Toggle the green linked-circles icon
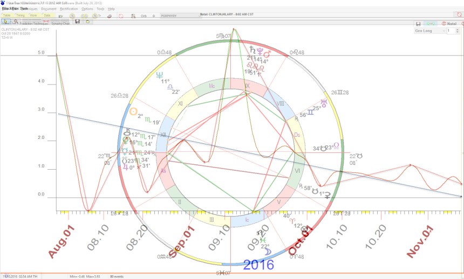 click(431, 24)
